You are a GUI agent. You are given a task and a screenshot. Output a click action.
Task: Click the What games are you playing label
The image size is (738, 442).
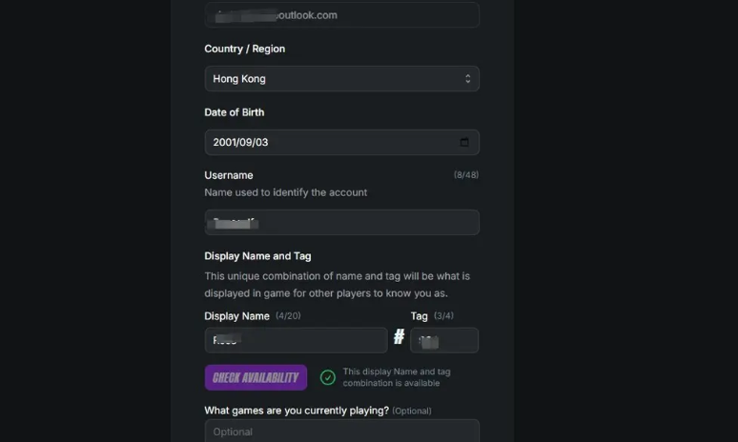coord(297,411)
